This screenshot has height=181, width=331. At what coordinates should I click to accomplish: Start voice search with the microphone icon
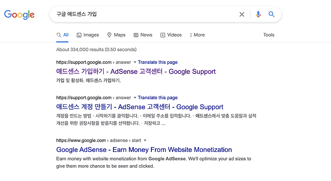pos(258,15)
